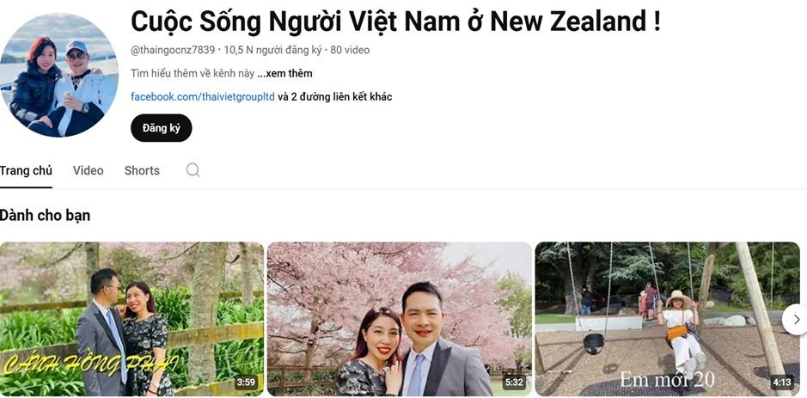Click the next arrow on video carousel
The image size is (807, 398).
click(796, 319)
